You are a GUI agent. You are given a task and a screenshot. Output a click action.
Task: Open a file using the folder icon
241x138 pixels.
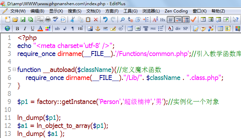pos(15,19)
